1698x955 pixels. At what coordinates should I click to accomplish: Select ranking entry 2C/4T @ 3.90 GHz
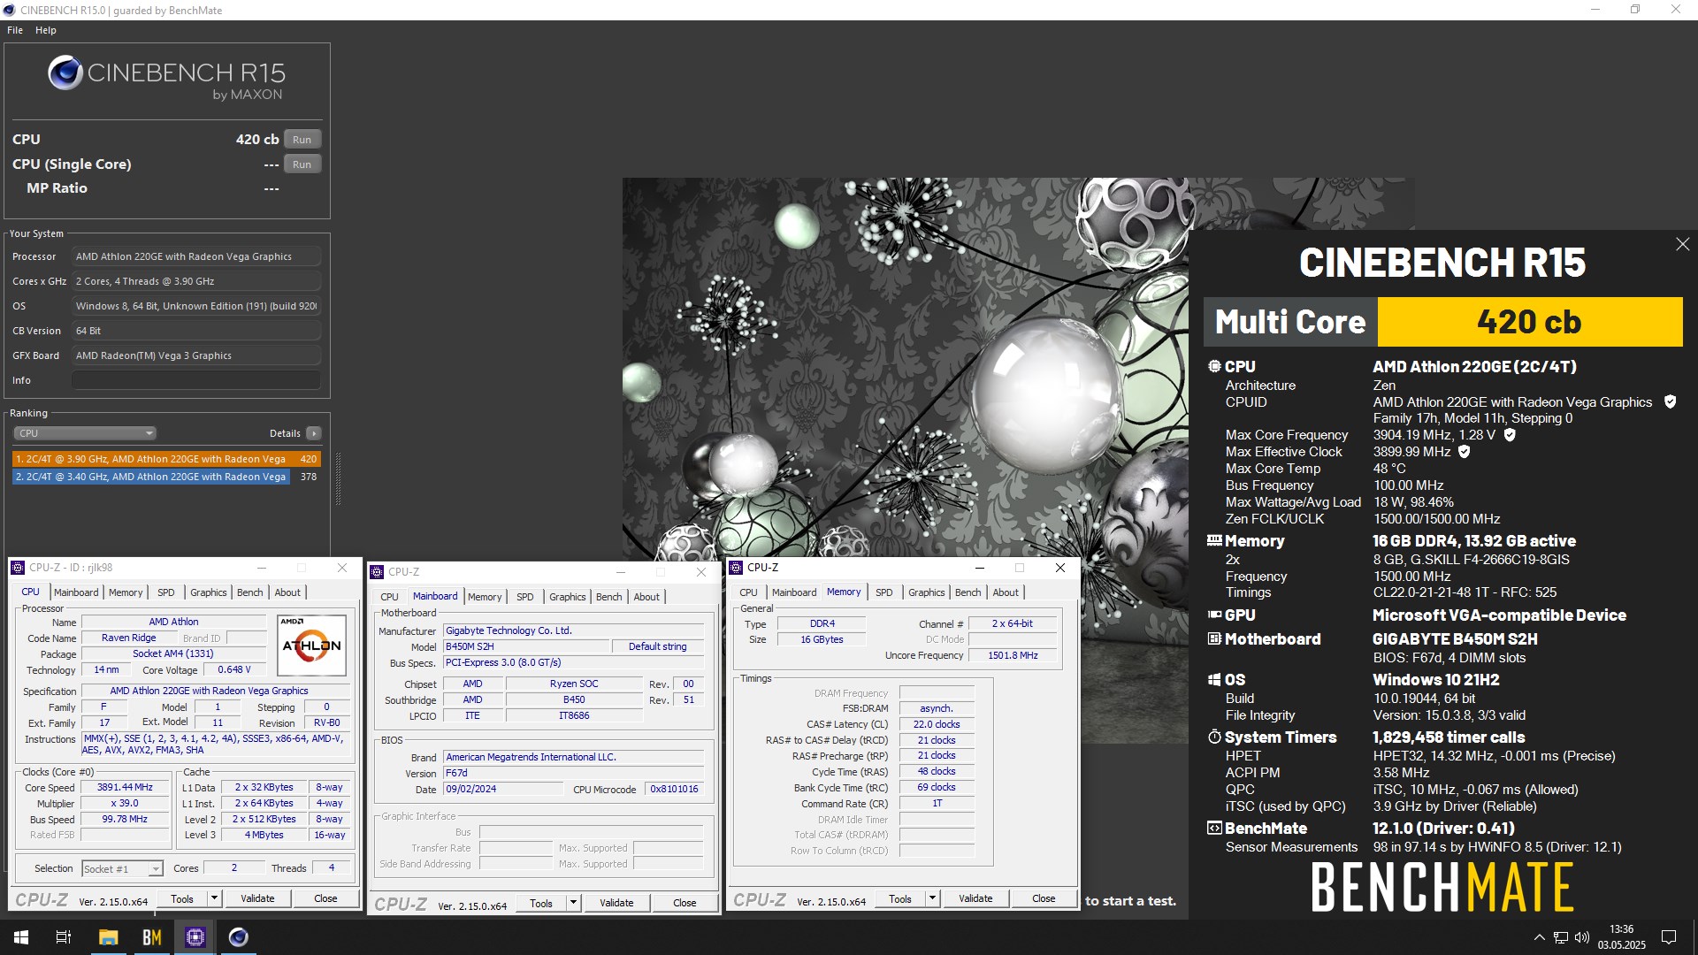pyautogui.click(x=166, y=459)
